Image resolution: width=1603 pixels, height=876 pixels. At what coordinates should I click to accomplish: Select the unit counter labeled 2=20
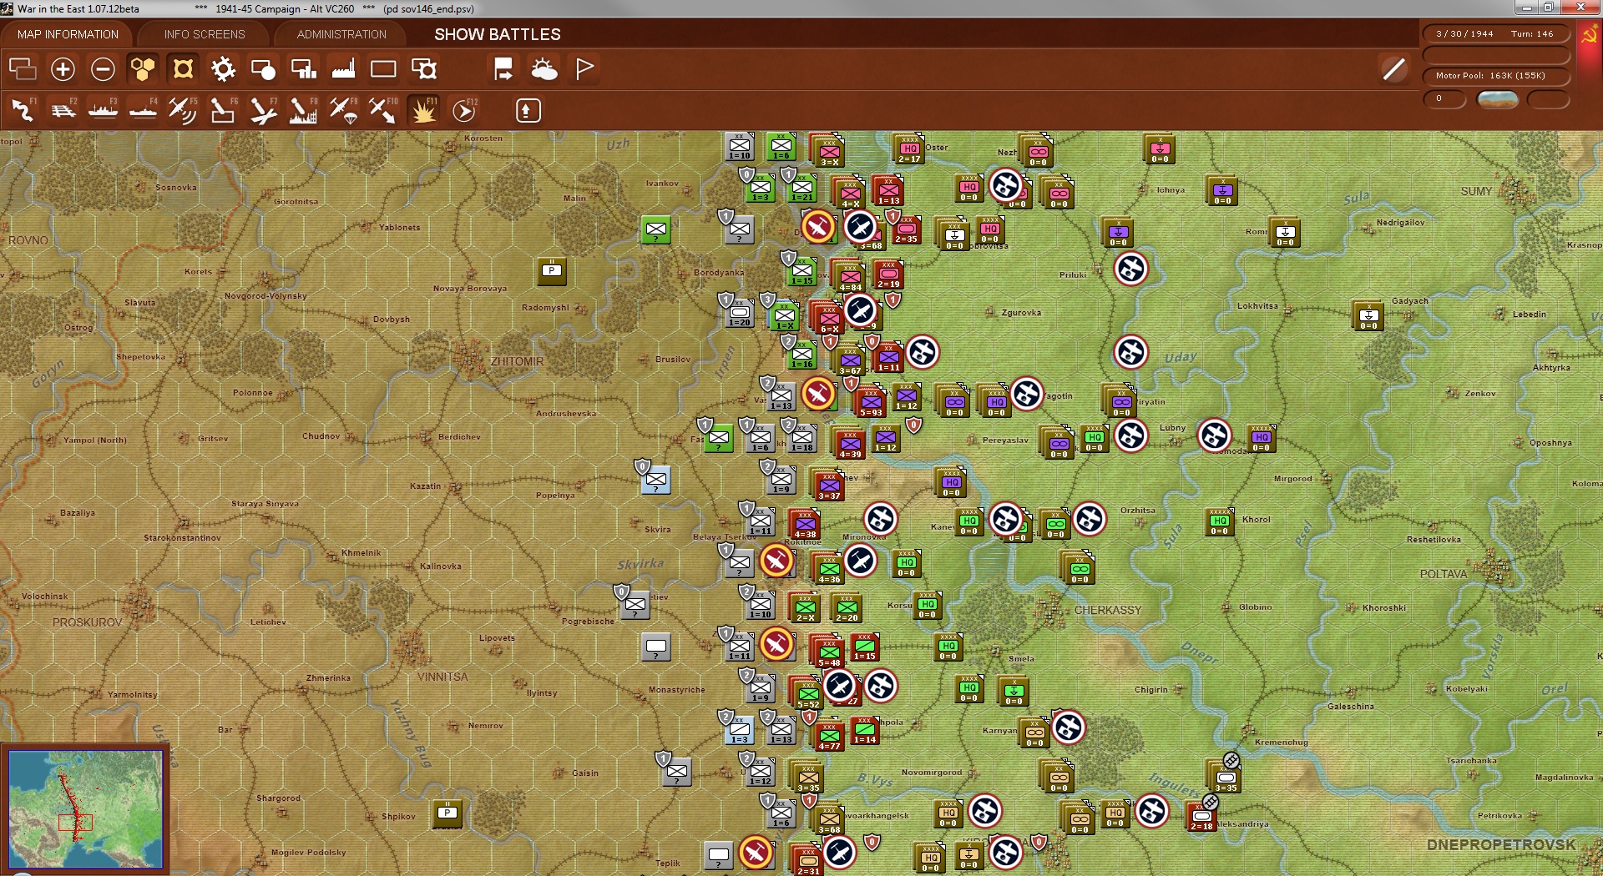pos(847,607)
